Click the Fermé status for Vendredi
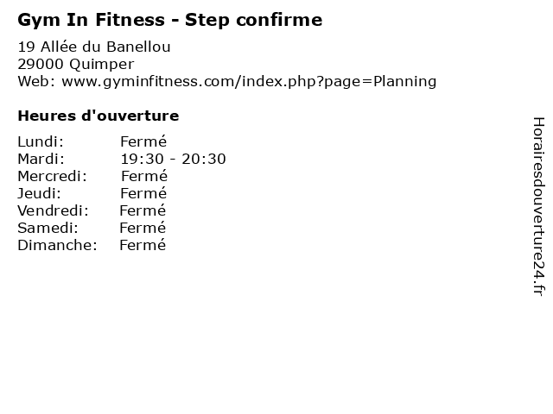 tap(143, 210)
